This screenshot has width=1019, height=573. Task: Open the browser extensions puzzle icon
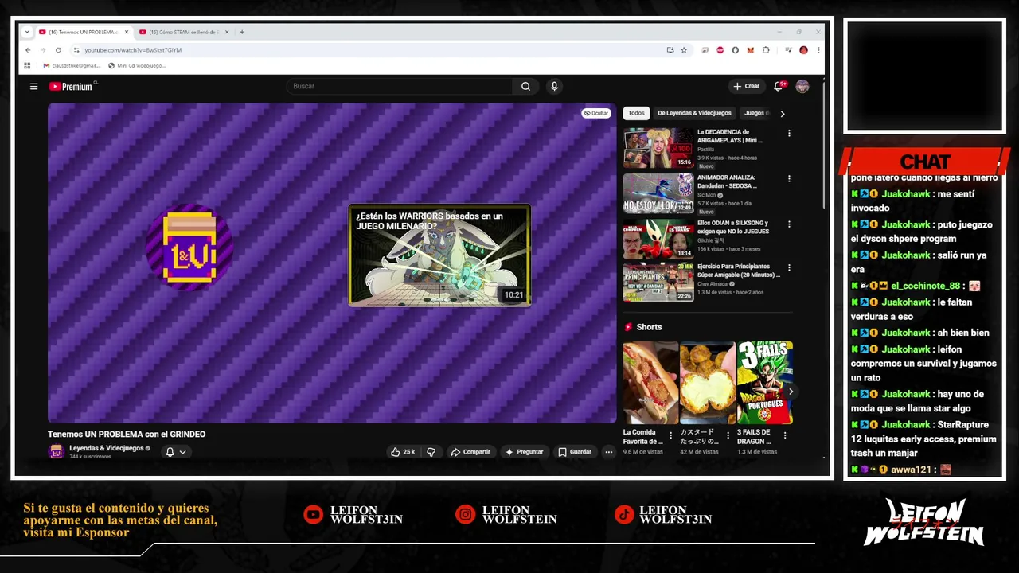coord(766,50)
